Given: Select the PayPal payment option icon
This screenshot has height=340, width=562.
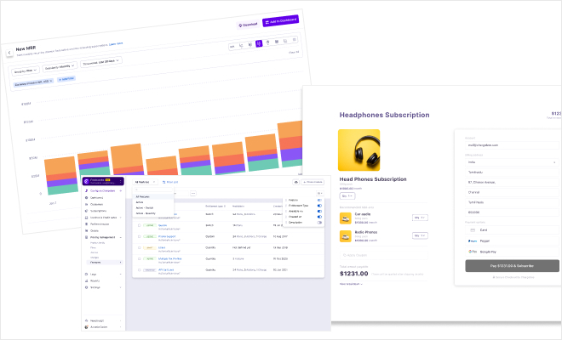Looking at the screenshot, I should tap(471, 241).
